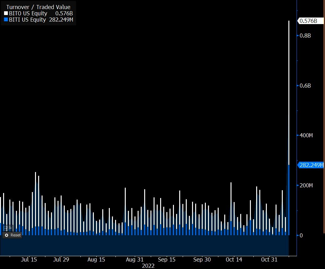The width and height of the screenshot is (325, 269).
Task: Click the Aug 31 date label
Action: click(135, 260)
